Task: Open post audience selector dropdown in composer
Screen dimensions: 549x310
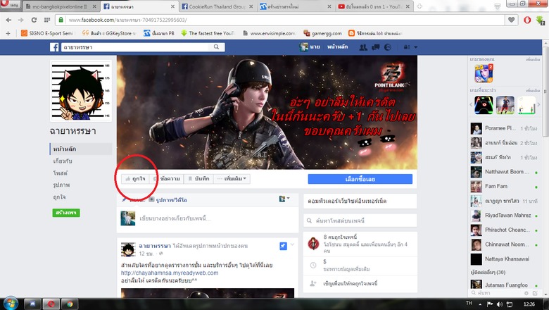Action: point(284,199)
